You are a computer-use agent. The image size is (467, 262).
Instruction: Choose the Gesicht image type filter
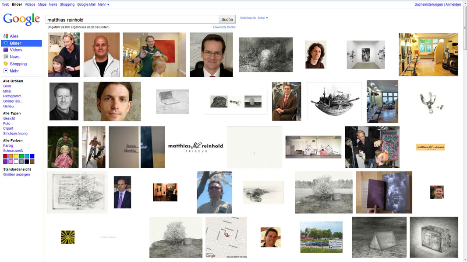coord(9,118)
